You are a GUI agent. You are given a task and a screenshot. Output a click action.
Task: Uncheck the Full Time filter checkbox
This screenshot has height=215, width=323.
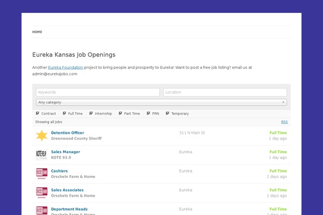[x=64, y=113]
